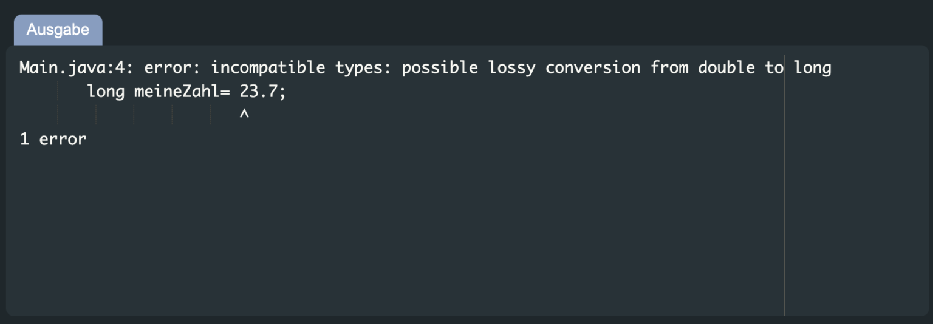Image resolution: width=933 pixels, height=324 pixels.
Task: Click 'long' at end of first line
Action: [812, 67]
